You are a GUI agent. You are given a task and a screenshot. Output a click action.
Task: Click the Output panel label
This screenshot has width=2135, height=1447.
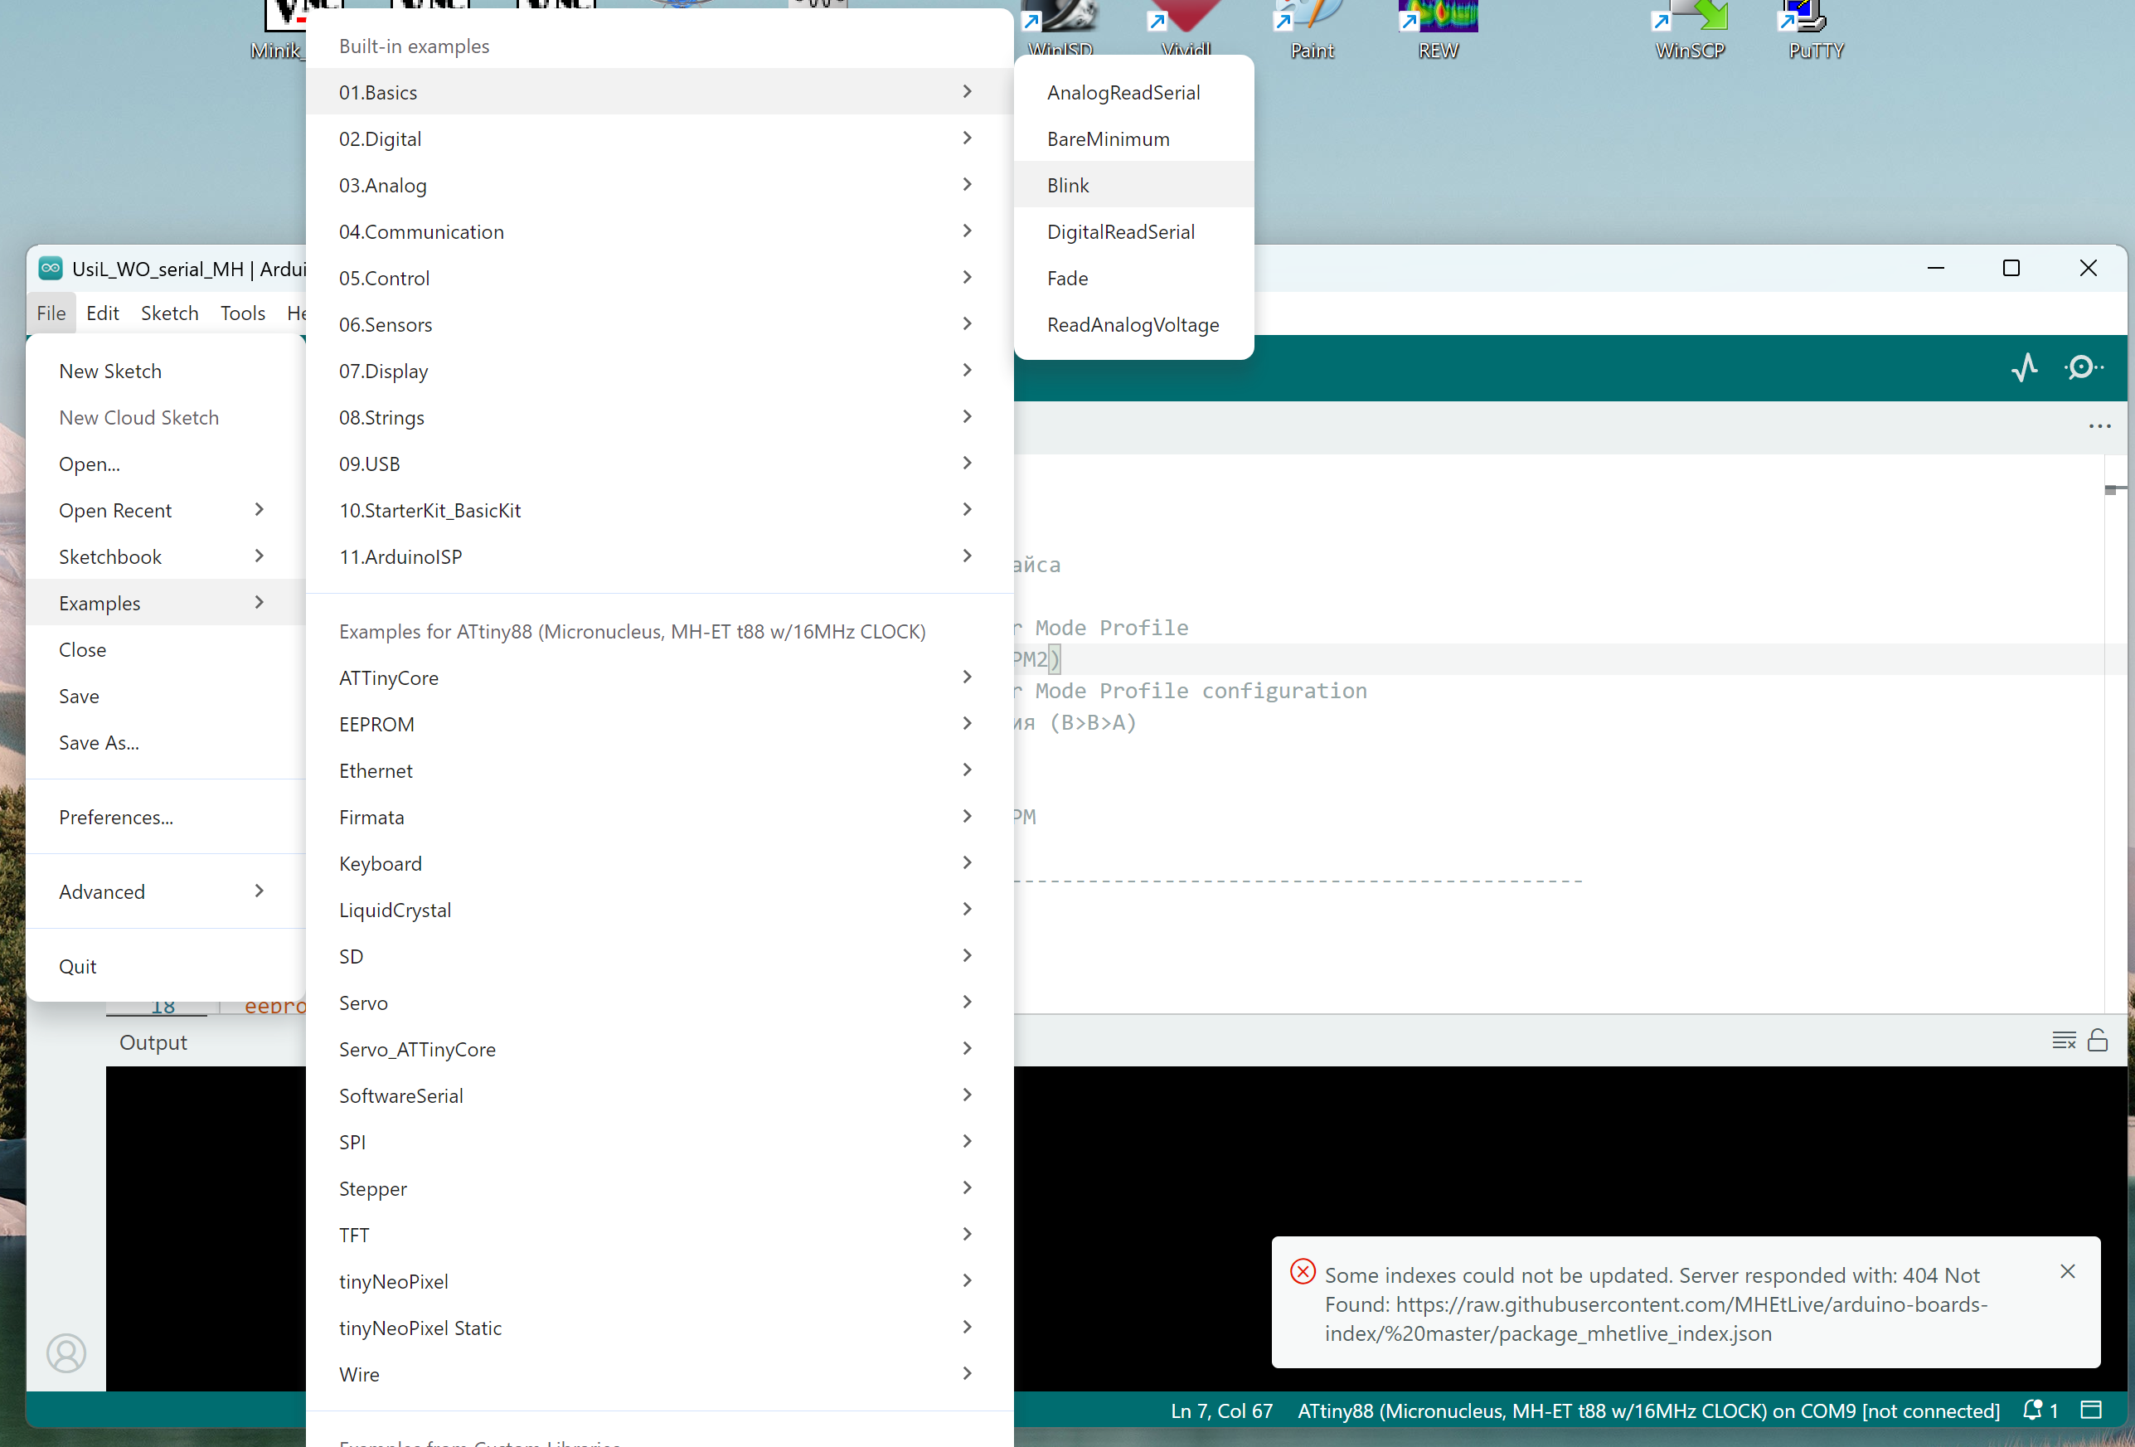[153, 1042]
